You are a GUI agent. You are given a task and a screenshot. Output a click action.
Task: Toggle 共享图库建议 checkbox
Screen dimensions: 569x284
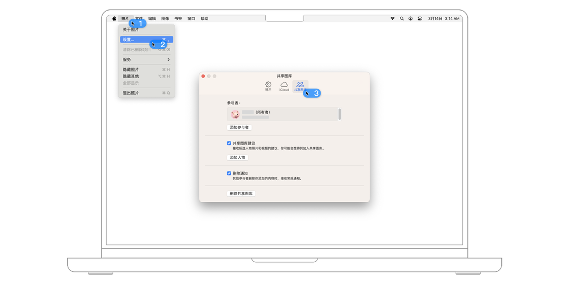(229, 143)
